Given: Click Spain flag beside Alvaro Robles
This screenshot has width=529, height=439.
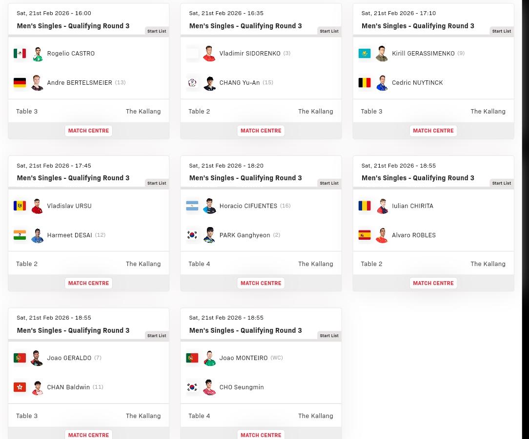Looking at the screenshot, I should 365,235.
